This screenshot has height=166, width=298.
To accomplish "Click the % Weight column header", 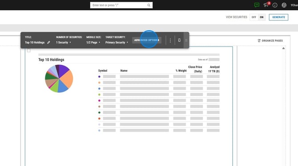I will [x=181, y=71].
